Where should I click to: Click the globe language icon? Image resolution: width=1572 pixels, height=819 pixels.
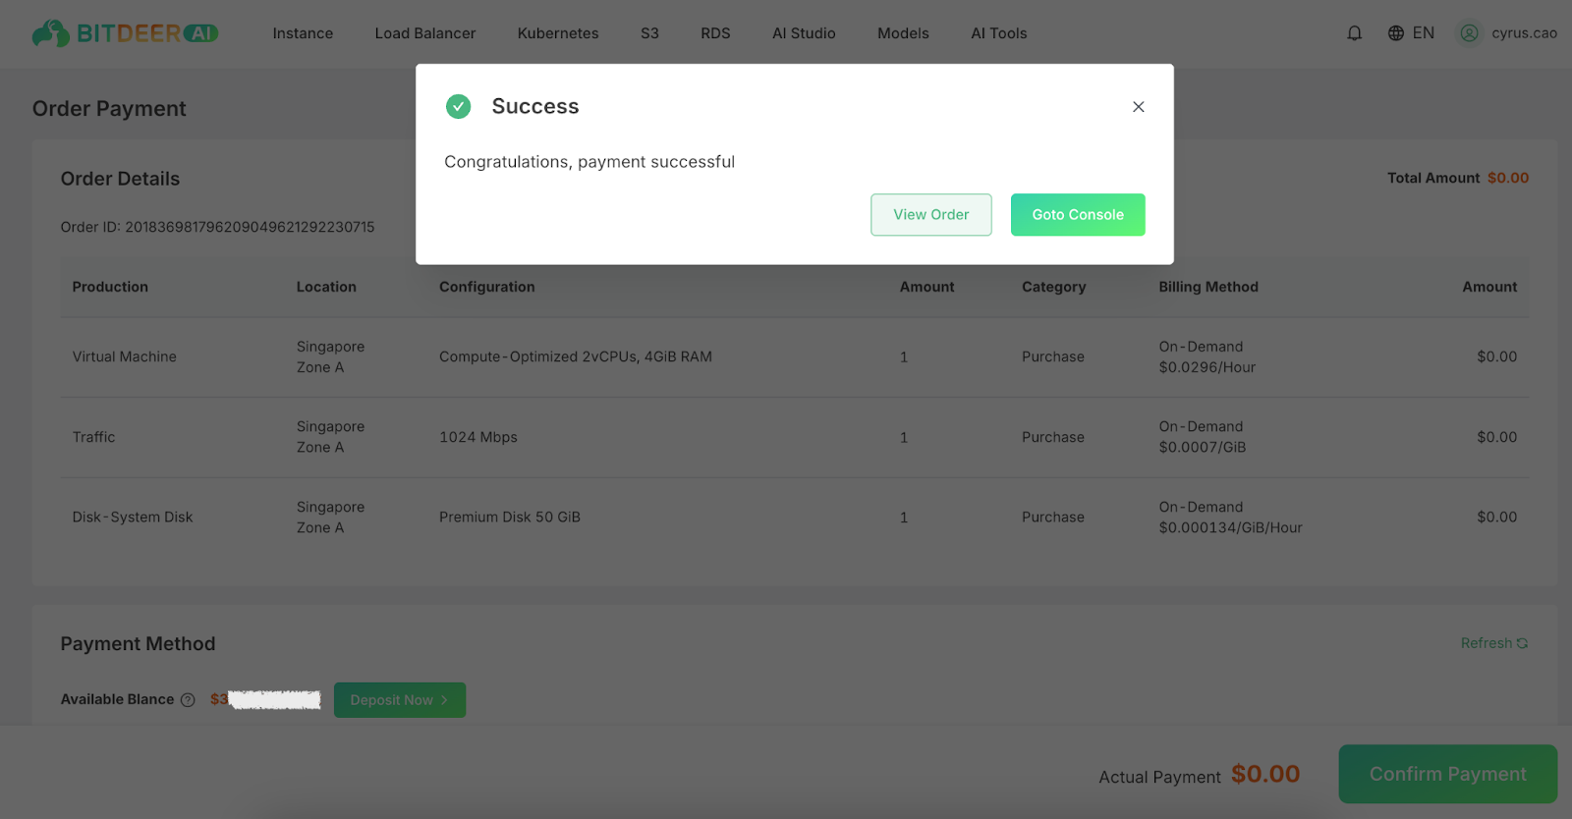tap(1395, 33)
